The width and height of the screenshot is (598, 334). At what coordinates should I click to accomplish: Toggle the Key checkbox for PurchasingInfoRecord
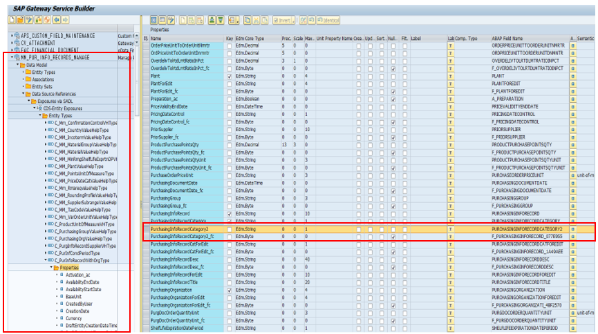(x=230, y=214)
